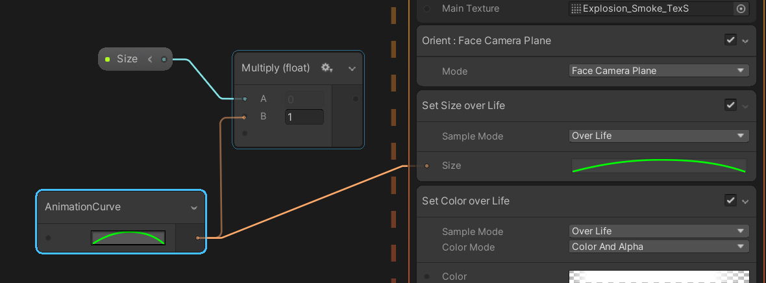Click the Main Texture object picker icon
766x283 pixels.
coord(741,8)
